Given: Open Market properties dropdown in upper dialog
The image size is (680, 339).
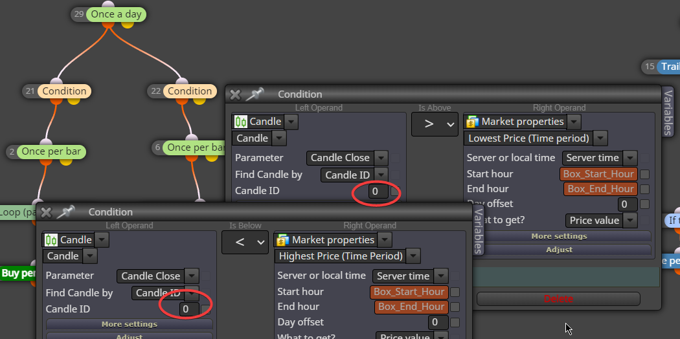Looking at the screenshot, I should pos(574,122).
